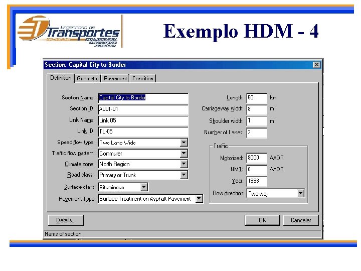The height and width of the screenshot is (271, 361).
Task: Click the Length field showing 50
Action: [x=257, y=98]
